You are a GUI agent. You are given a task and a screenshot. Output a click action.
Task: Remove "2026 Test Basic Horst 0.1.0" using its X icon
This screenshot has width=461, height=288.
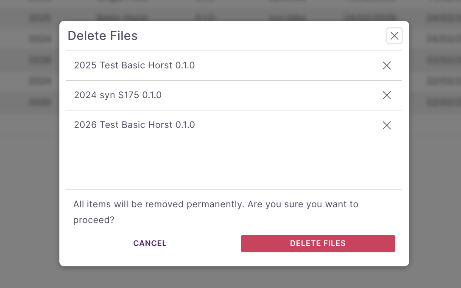point(386,125)
